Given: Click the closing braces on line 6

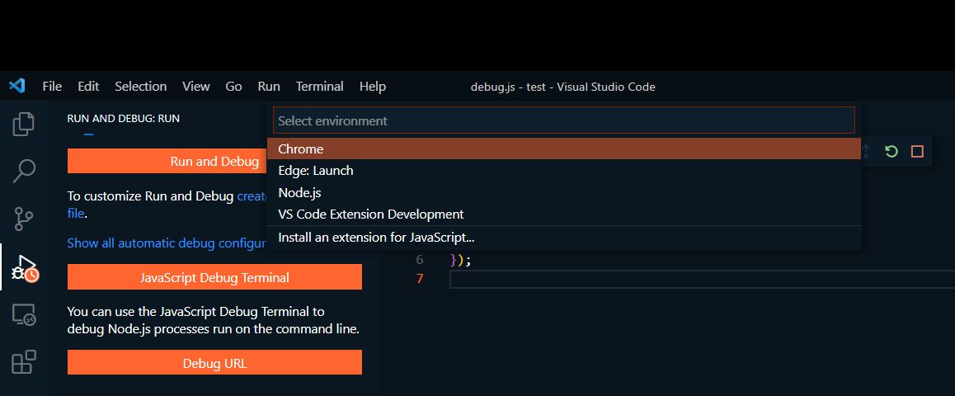Looking at the screenshot, I should point(461,260).
